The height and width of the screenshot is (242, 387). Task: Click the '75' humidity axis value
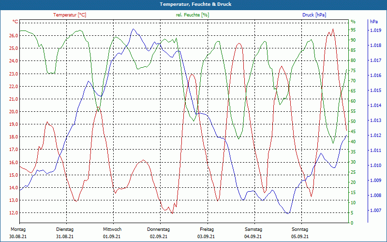point(353,70)
